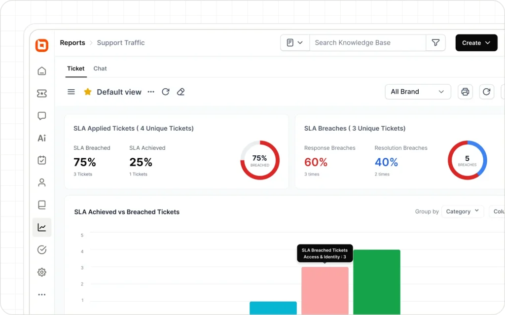The image size is (505, 315).
Task: Click the Reports breadcrumb link
Action: tap(72, 42)
